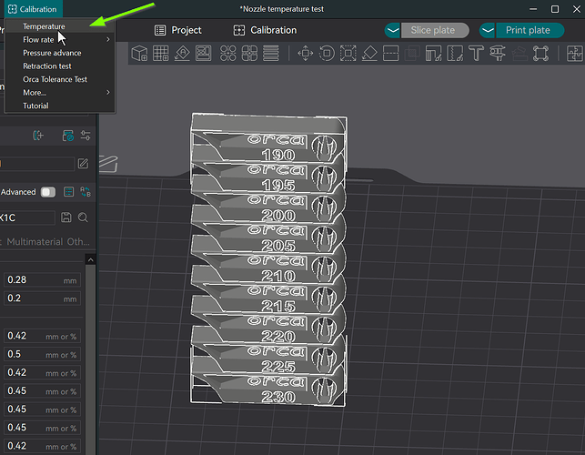
Task: Select the Text shape tool
Action: pyautogui.click(x=476, y=54)
